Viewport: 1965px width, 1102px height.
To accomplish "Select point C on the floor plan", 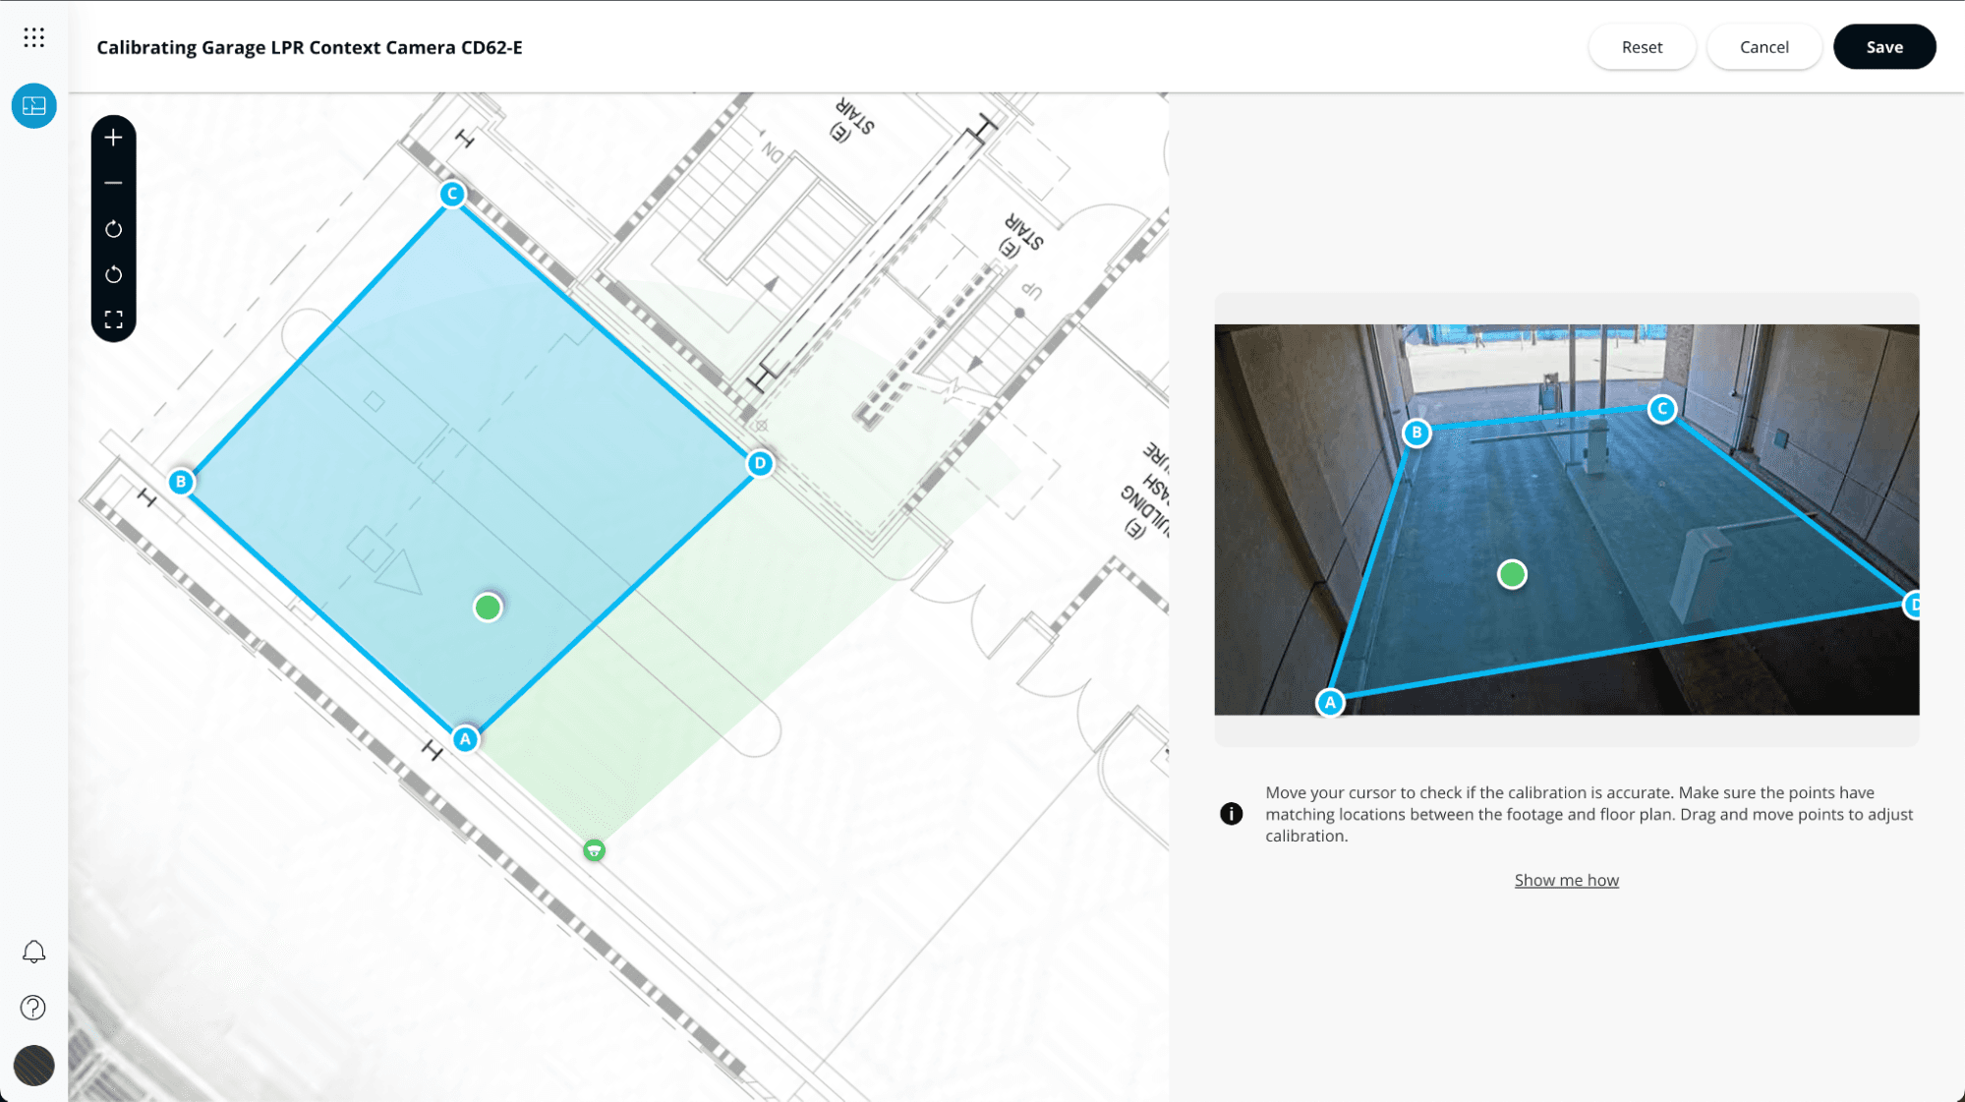I will pyautogui.click(x=452, y=194).
